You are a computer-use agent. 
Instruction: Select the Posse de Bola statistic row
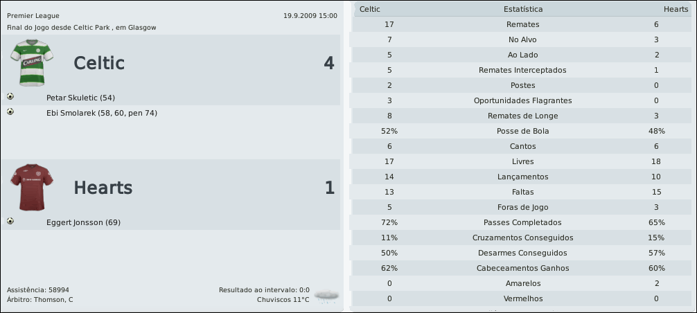pyautogui.click(x=522, y=131)
